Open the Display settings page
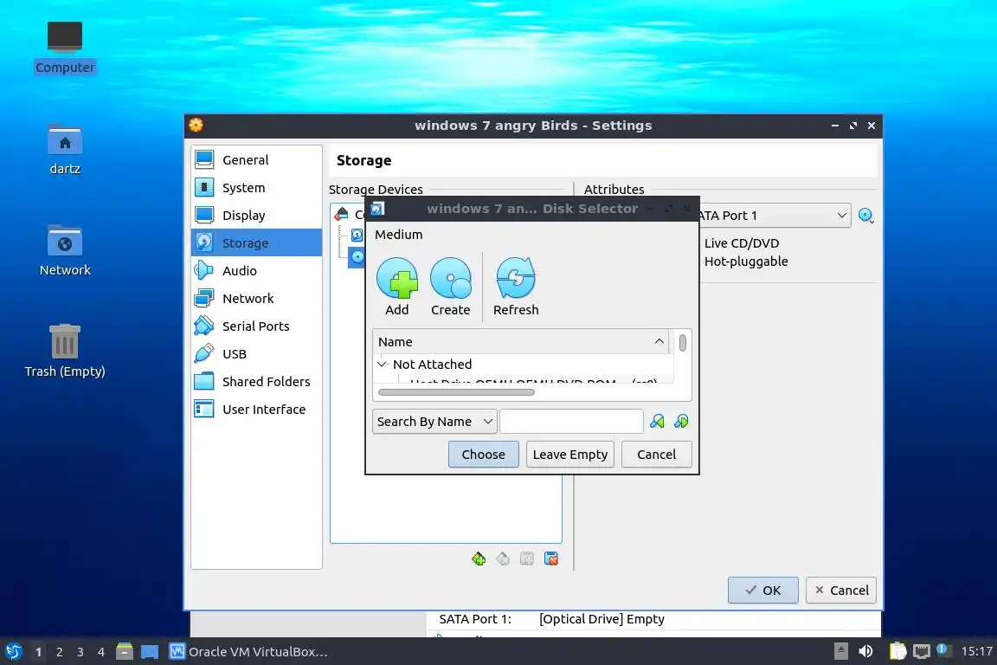The height and width of the screenshot is (665, 997). pos(257,215)
